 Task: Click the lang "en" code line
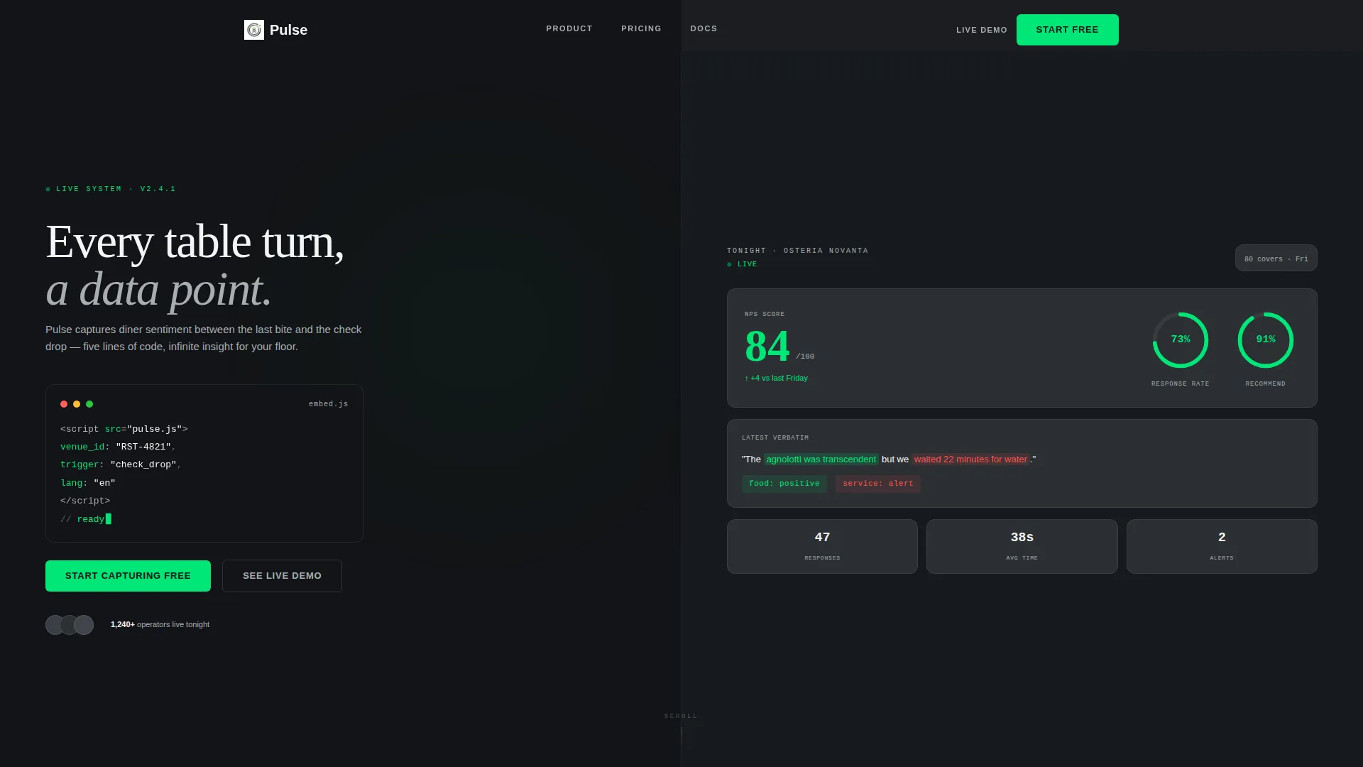coord(88,483)
